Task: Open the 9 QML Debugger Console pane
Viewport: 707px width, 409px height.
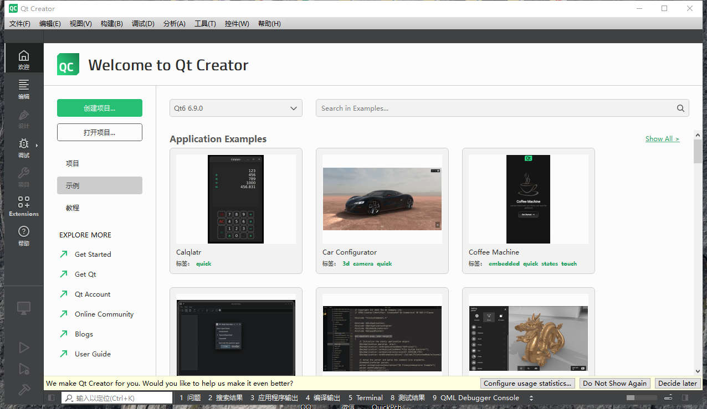Action: [476, 398]
